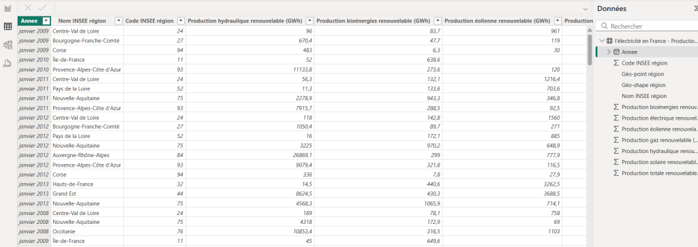
Task: Expand the Annee field in Données
Action: coord(609,52)
